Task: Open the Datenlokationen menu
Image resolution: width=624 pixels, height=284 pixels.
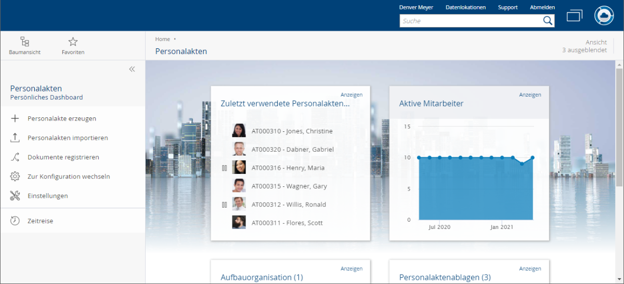Action: click(465, 7)
